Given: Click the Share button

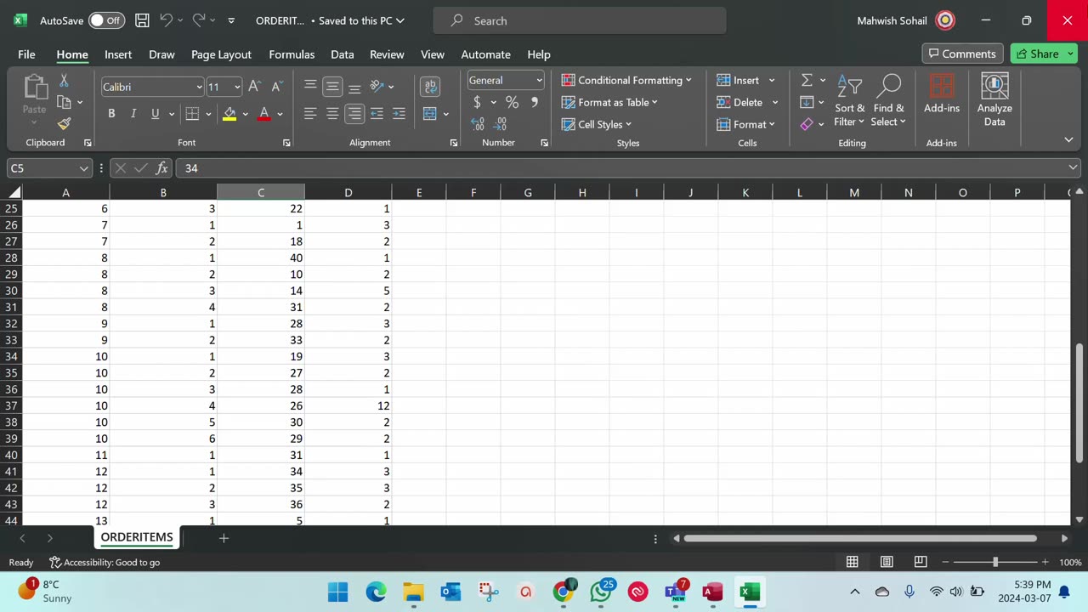Looking at the screenshot, I should 1044,54.
